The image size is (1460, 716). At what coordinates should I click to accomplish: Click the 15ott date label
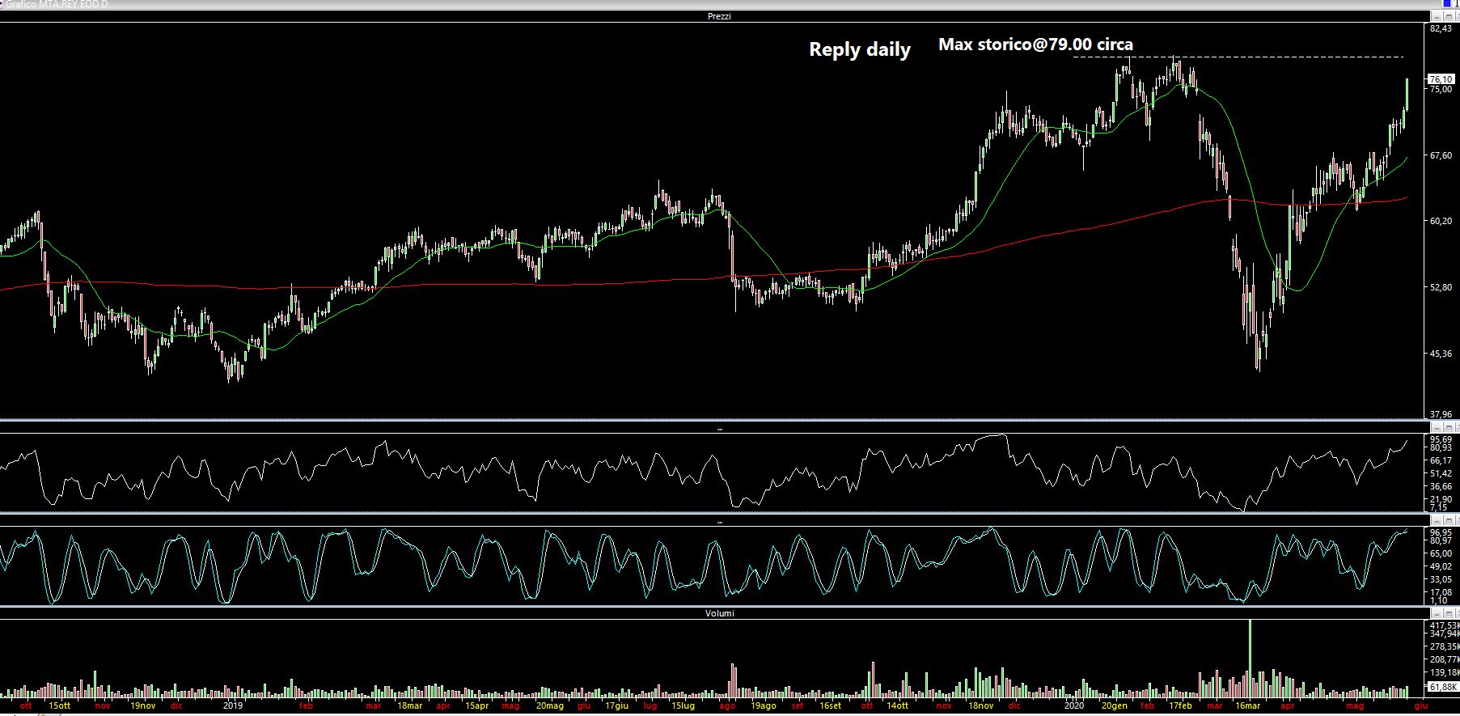(60, 705)
